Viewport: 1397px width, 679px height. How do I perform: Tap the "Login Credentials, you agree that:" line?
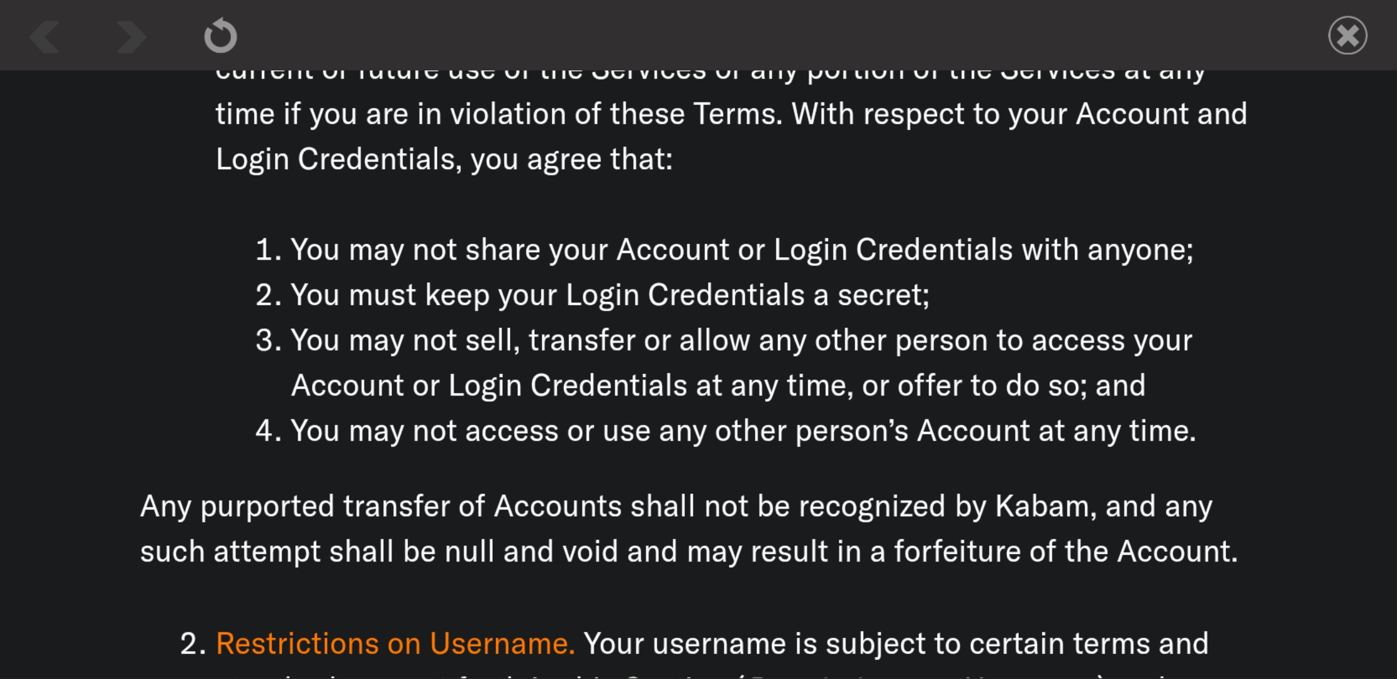(x=444, y=159)
